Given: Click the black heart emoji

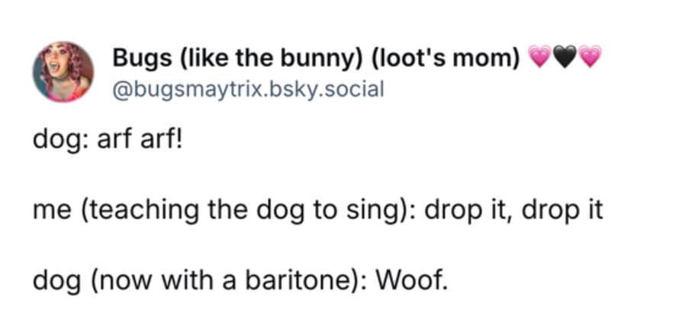Looking at the screenshot, I should tap(565, 56).
